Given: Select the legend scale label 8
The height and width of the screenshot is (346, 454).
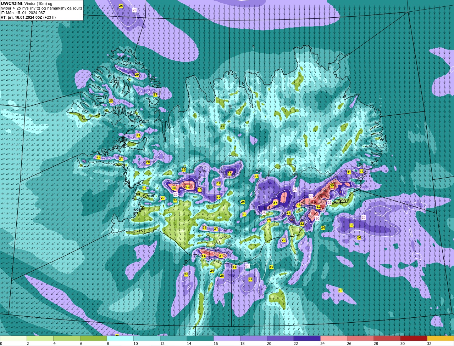Looking at the screenshot, I should (x=107, y=344).
